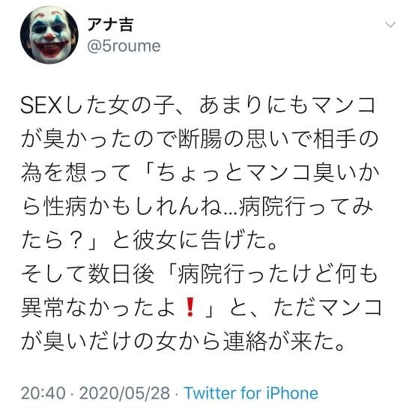
Task: Click the second tweet line containing 断腸の思い
Action: pyautogui.click(x=199, y=139)
